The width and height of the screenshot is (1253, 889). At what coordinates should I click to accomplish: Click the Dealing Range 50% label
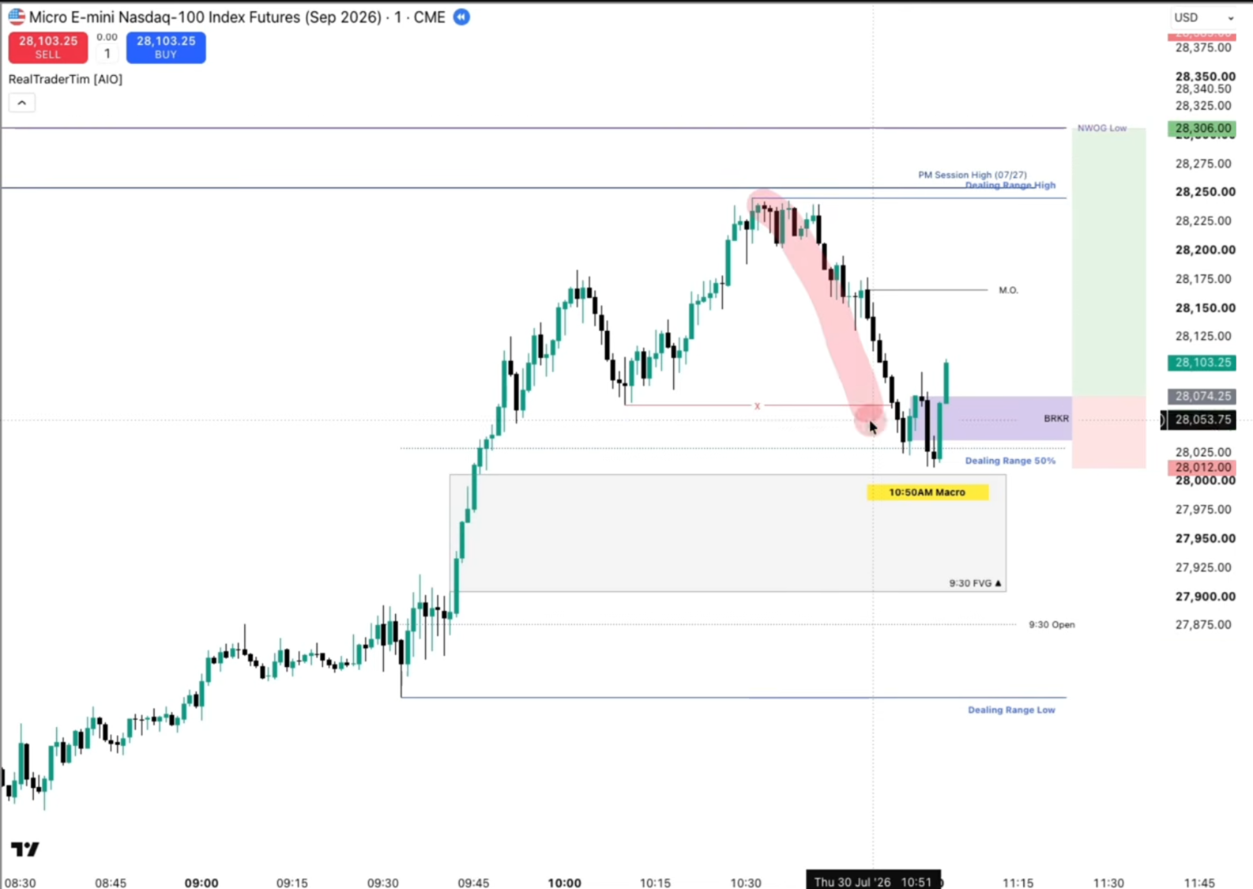[x=1010, y=461]
